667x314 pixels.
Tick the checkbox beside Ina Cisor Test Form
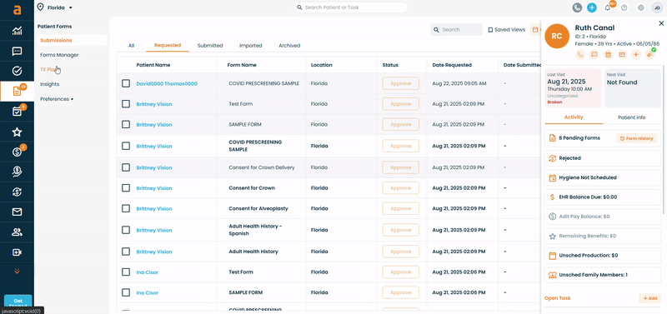[126, 272]
